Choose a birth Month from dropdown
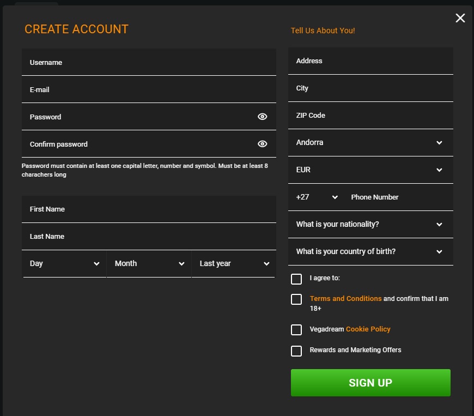This screenshot has width=474, height=416. coord(149,263)
